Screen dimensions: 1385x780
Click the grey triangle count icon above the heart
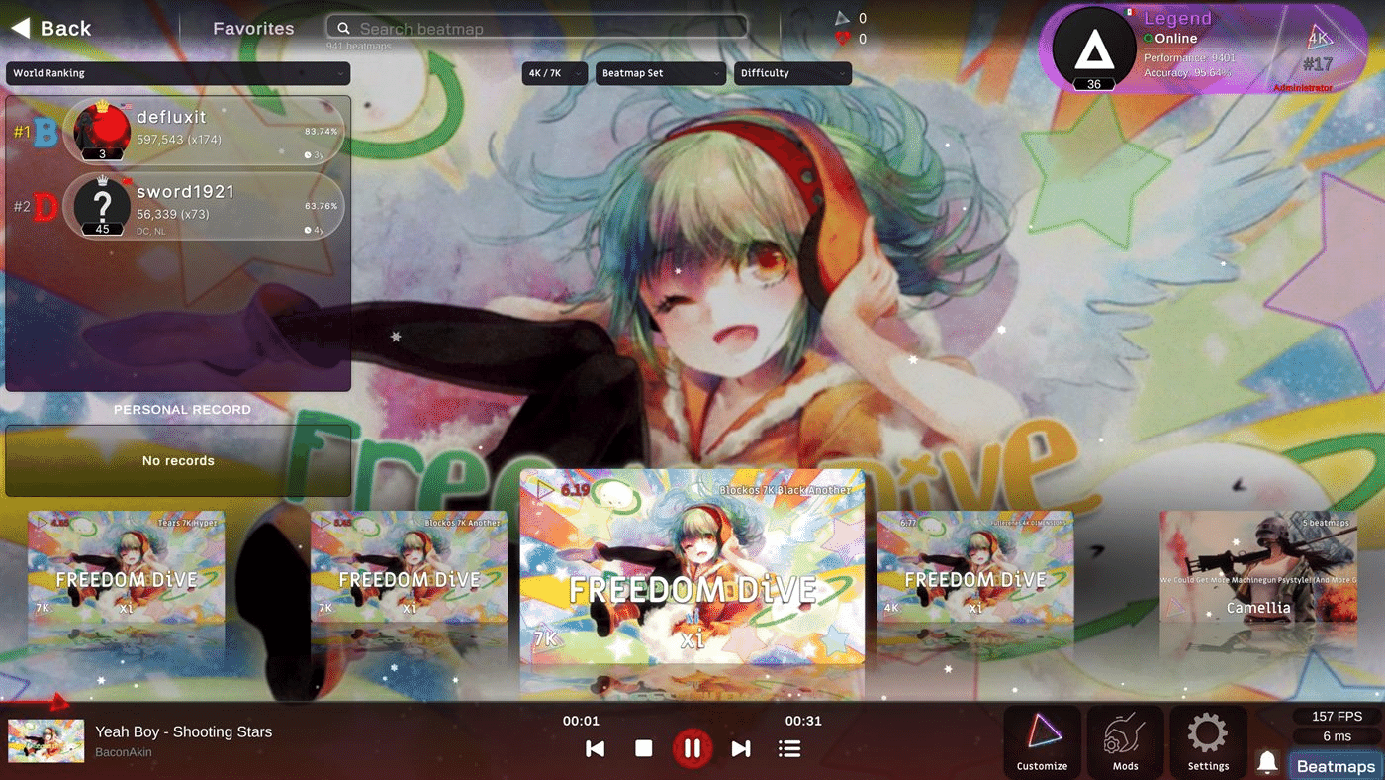click(x=842, y=18)
